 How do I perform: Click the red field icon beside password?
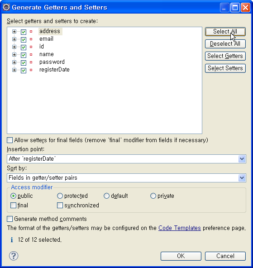click(31, 62)
